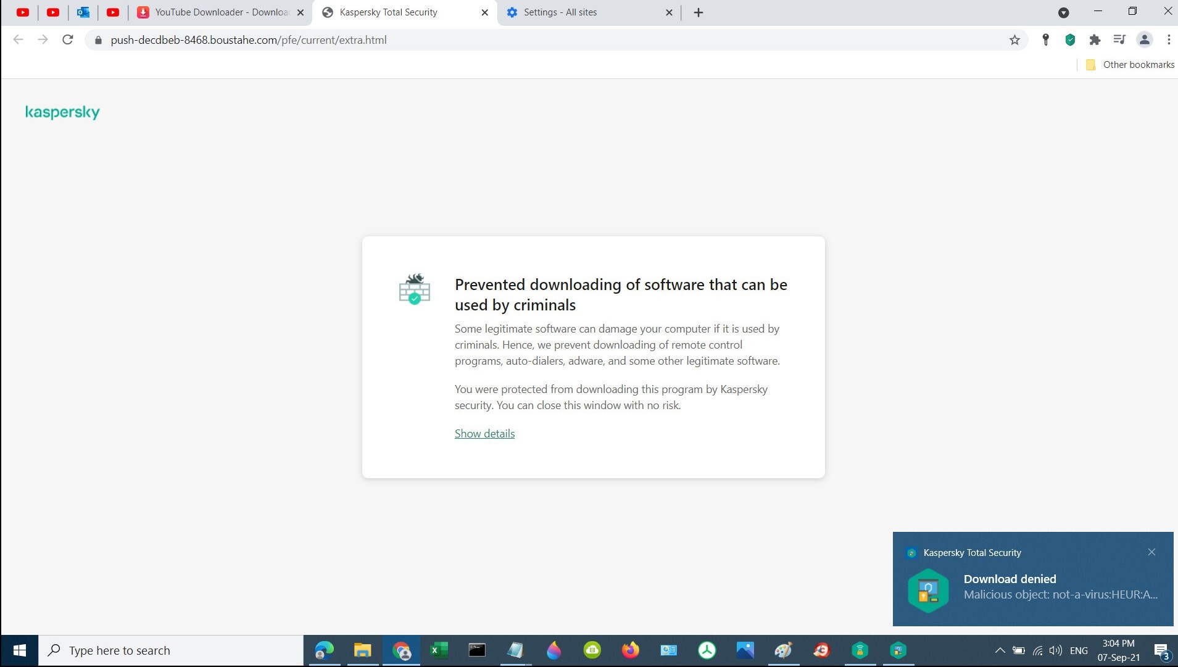1178x667 pixels.
Task: Open Paint from the taskbar
Action: pyautogui.click(x=783, y=650)
